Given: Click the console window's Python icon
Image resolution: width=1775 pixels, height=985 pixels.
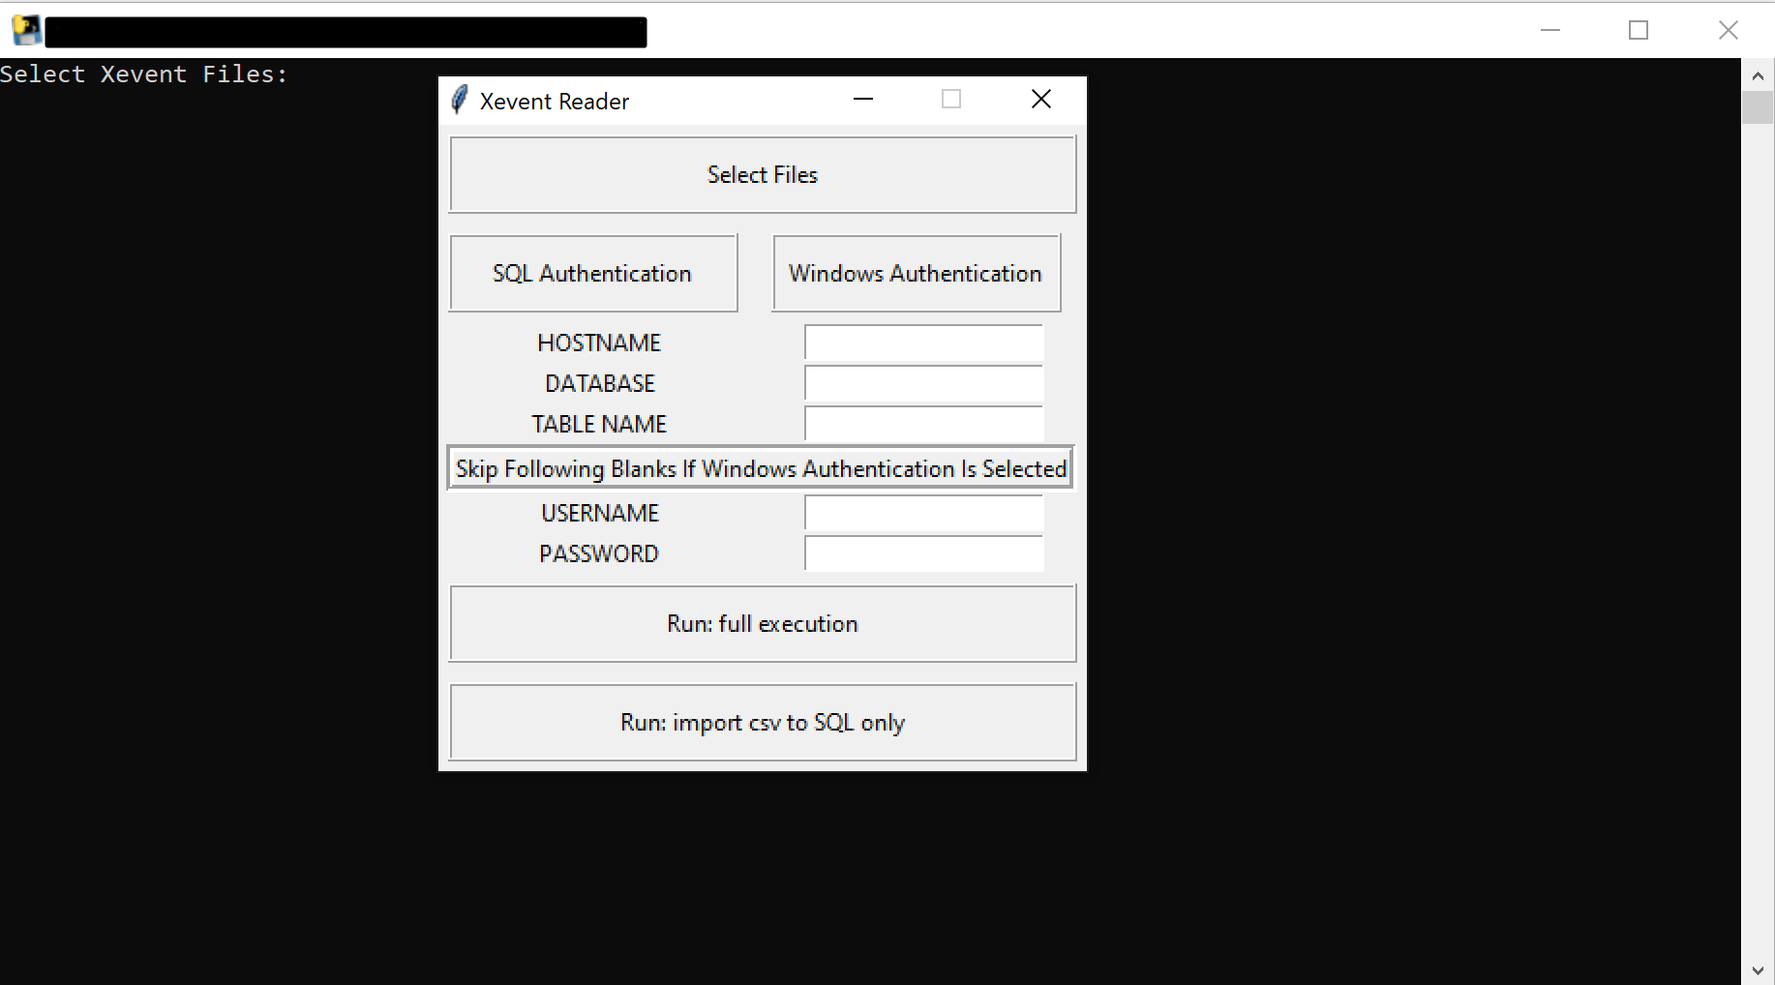Looking at the screenshot, I should click(x=26, y=30).
